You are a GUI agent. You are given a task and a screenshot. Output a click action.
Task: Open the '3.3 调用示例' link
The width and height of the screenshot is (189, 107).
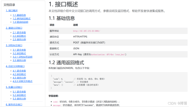click(19, 60)
